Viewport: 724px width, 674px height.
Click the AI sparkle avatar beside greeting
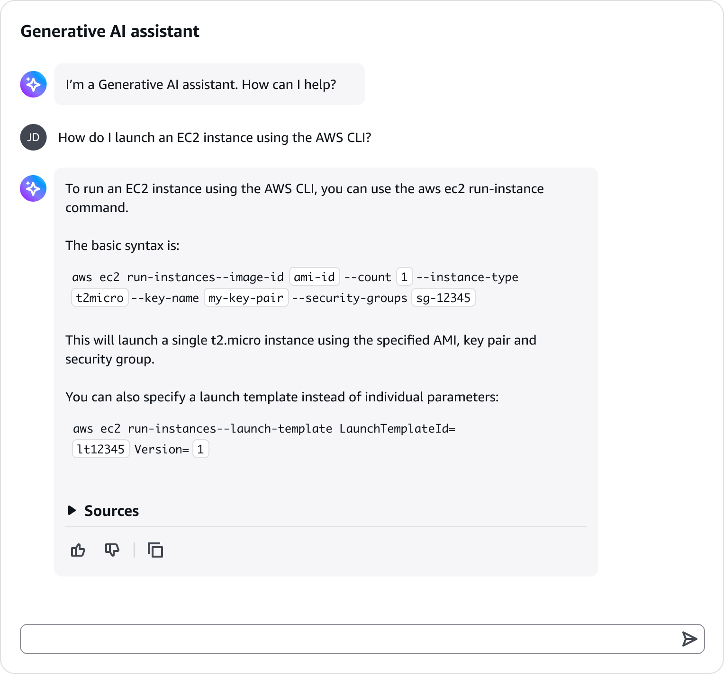coord(33,84)
